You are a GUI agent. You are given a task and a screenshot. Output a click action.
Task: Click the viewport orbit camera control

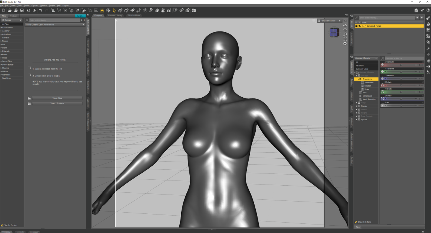coord(345,25)
